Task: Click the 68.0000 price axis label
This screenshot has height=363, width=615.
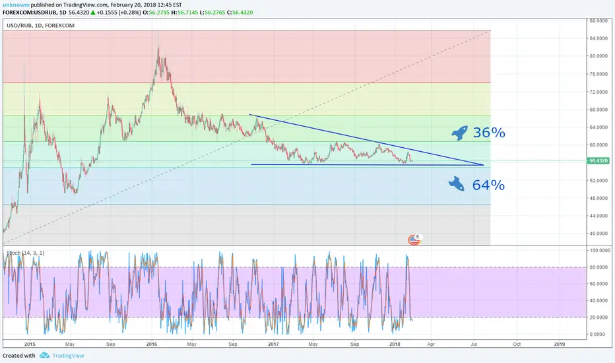Action: coord(599,110)
